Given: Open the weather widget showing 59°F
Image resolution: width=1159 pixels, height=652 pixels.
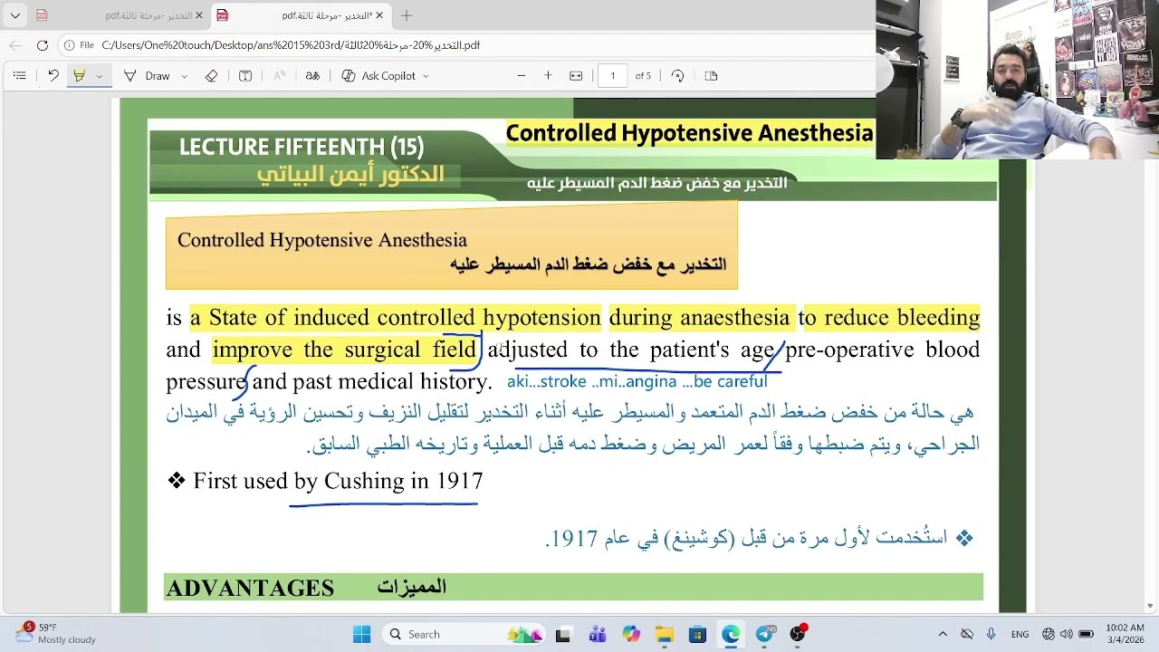Looking at the screenshot, I should (56, 633).
